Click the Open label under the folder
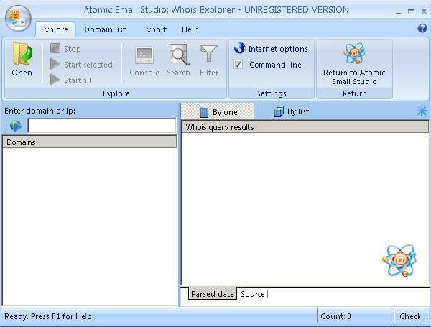 point(22,73)
